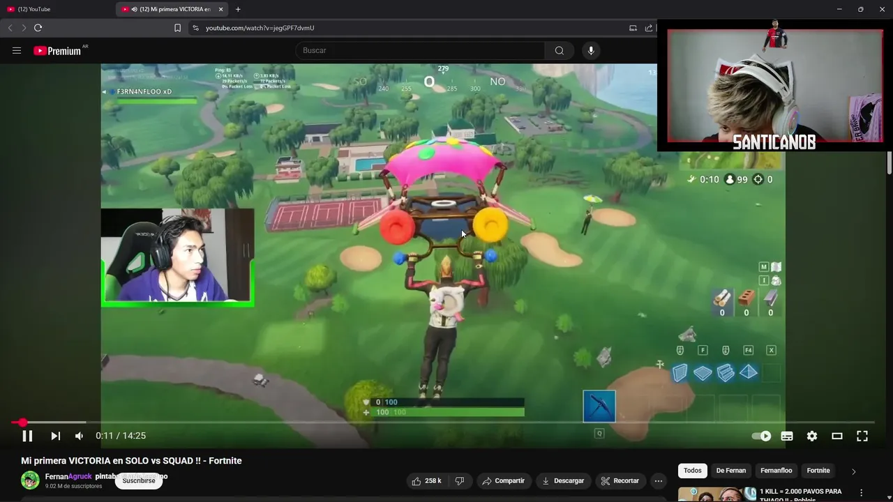Image resolution: width=893 pixels, height=502 pixels.
Task: Open video settings gear
Action: pyautogui.click(x=812, y=436)
